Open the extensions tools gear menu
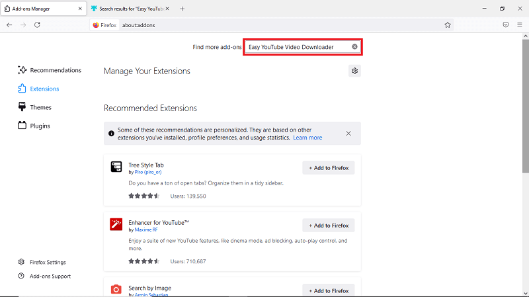529x297 pixels. (x=354, y=71)
